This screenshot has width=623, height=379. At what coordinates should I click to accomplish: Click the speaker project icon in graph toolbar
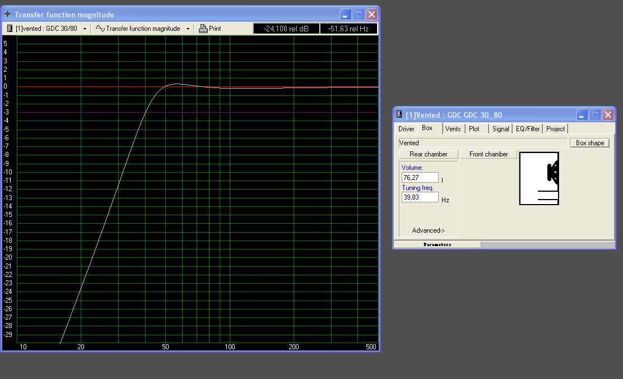(10, 29)
